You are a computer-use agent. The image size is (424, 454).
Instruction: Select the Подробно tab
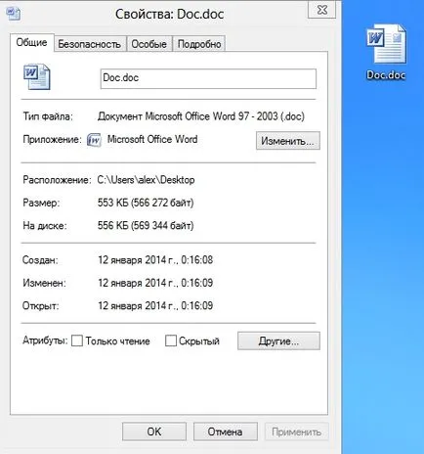[x=199, y=44]
